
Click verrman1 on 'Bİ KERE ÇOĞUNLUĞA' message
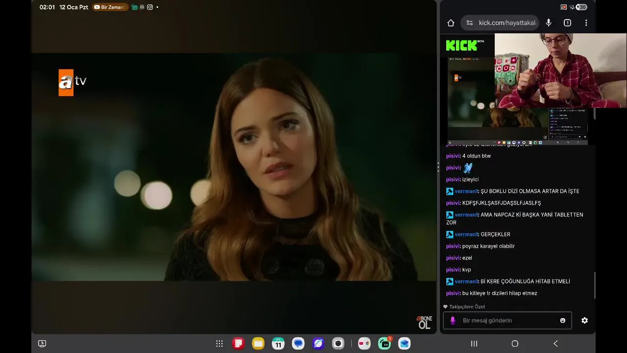coord(466,281)
